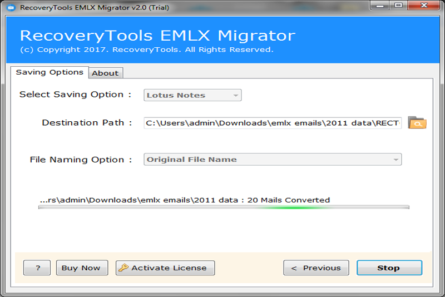Image resolution: width=445 pixels, height=297 pixels.
Task: Expand the File Naming Option combo box
Action: coord(273,160)
